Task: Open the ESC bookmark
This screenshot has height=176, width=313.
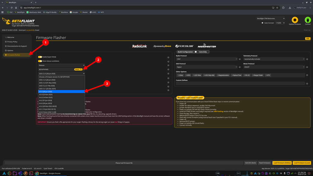Action: (x=9, y=12)
